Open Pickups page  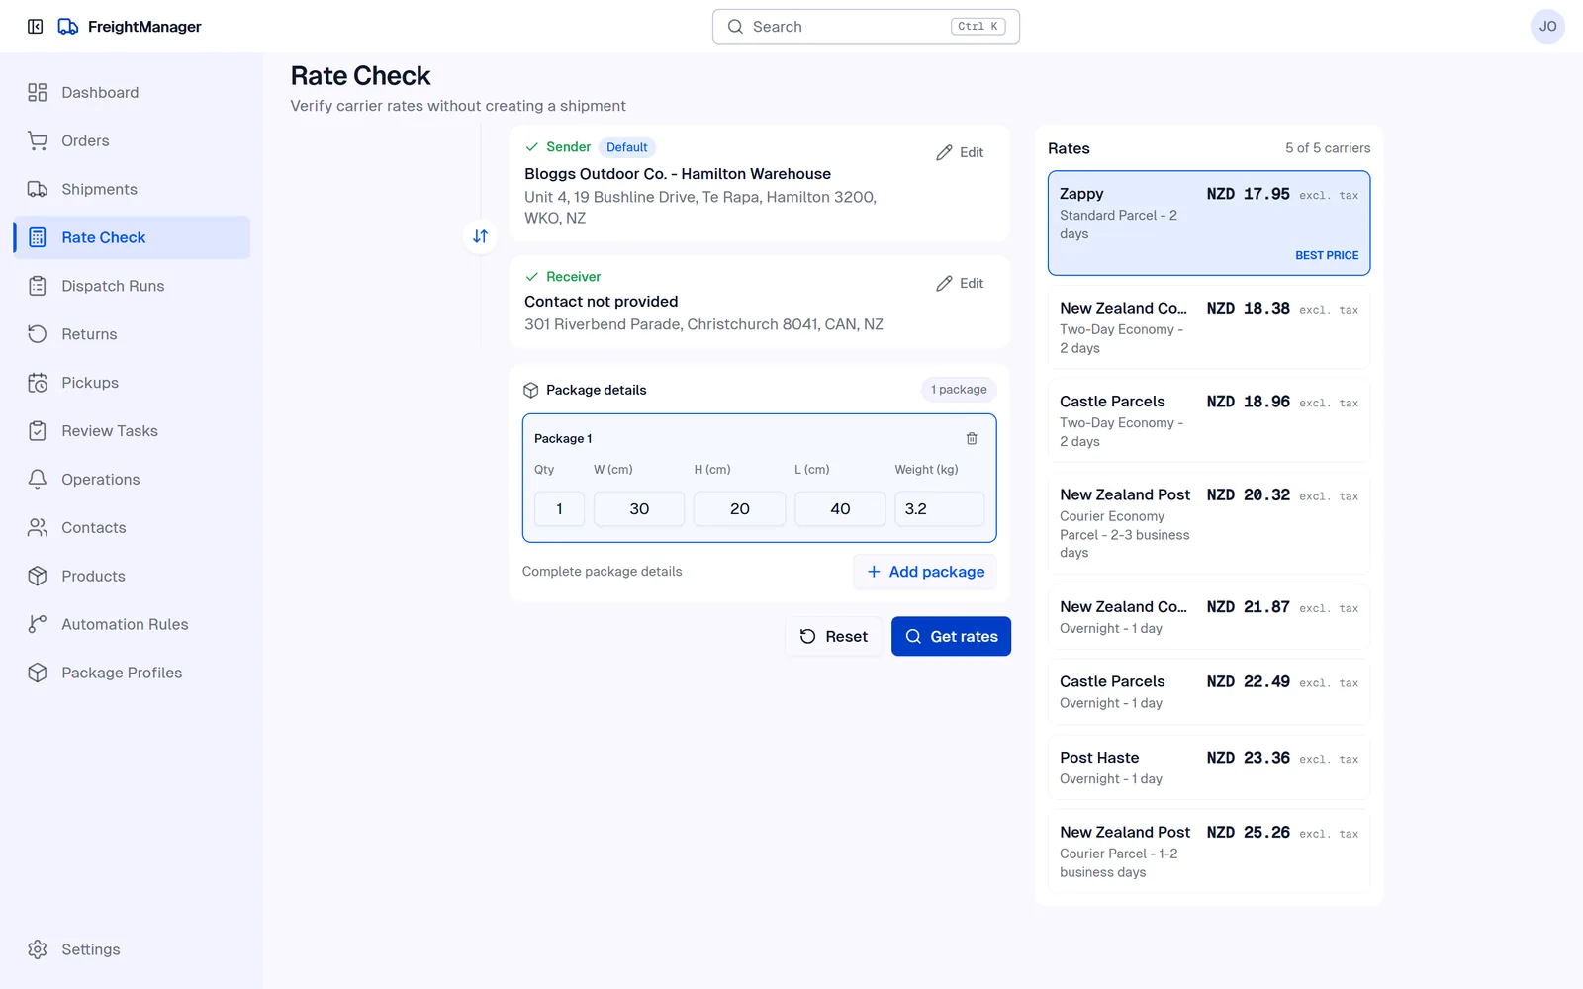(x=132, y=383)
